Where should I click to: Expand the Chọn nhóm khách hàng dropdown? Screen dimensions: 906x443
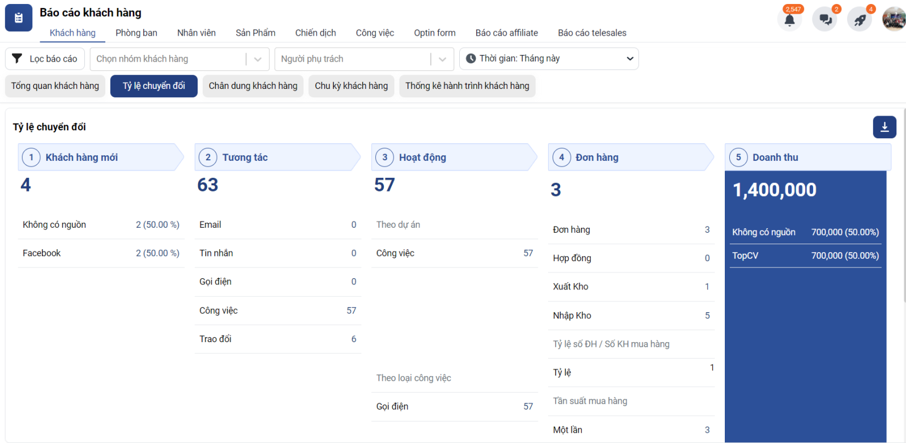tap(258, 59)
